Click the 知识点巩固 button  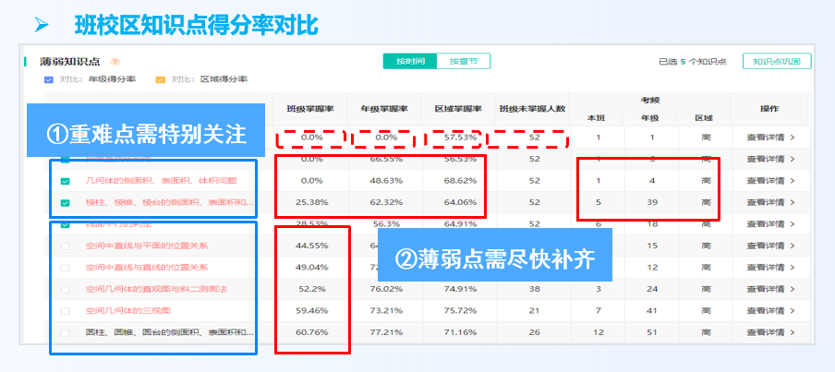tap(777, 61)
